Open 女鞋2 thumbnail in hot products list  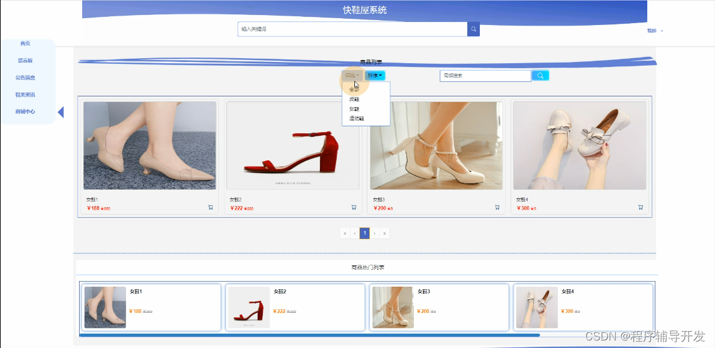point(249,307)
